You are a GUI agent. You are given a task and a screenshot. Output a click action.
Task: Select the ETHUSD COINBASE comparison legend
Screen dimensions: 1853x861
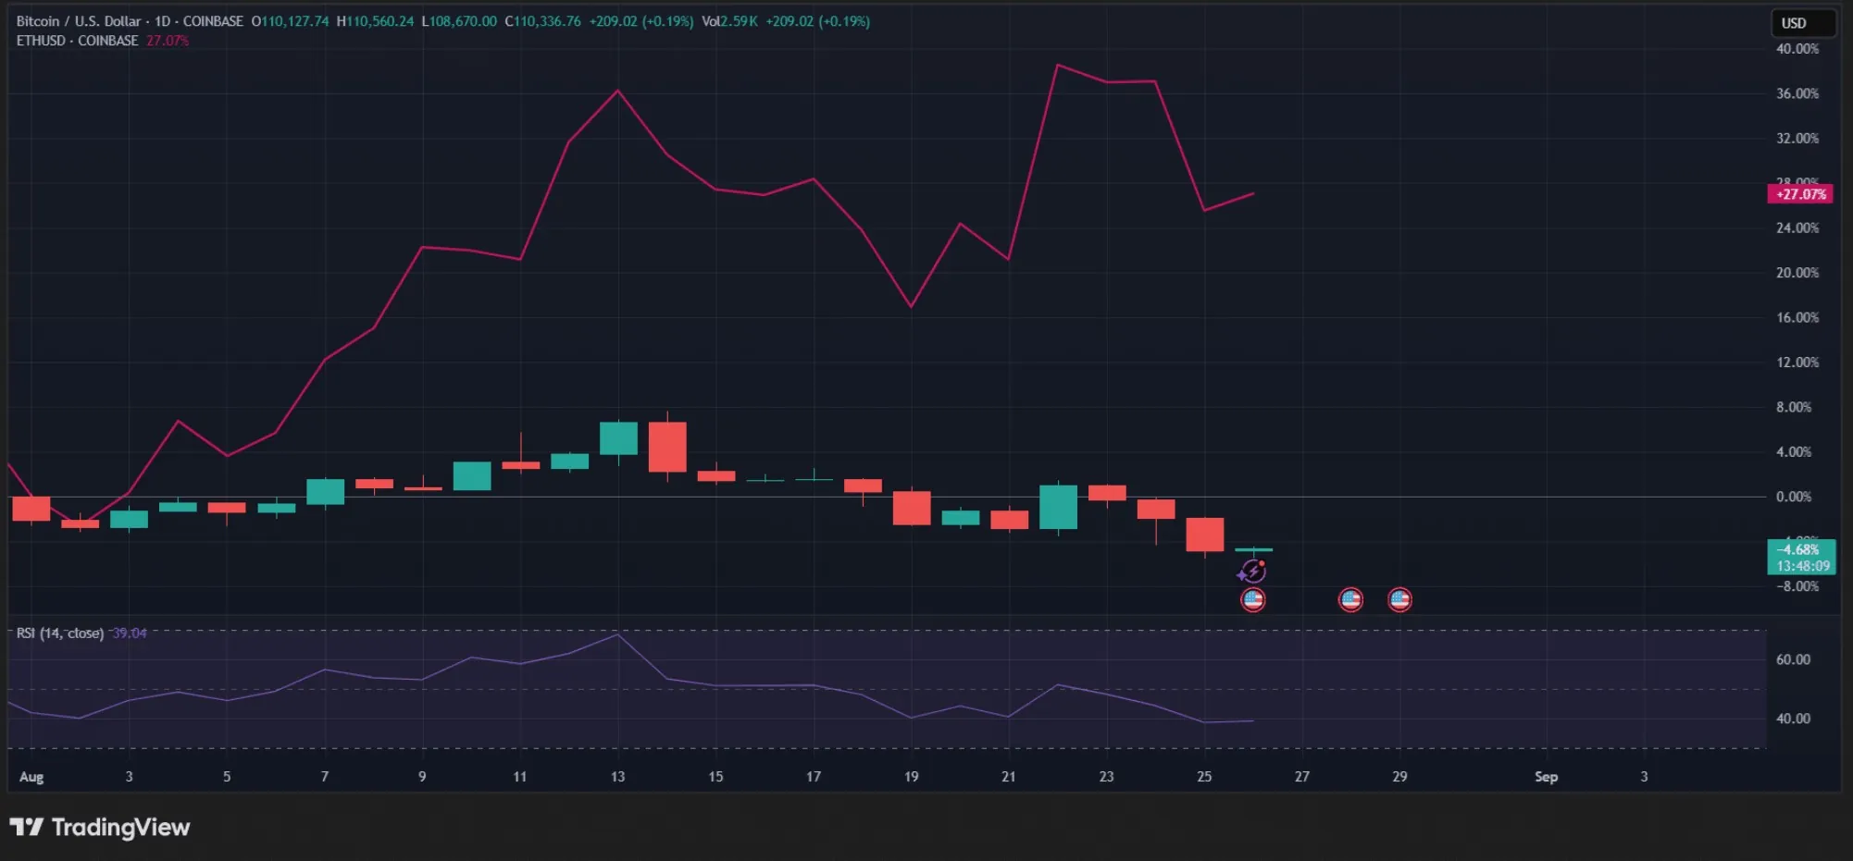(77, 41)
